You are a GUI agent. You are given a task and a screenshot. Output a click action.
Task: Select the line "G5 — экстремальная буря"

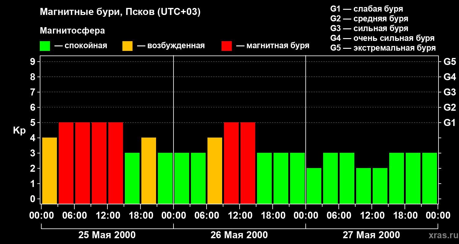(383, 48)
